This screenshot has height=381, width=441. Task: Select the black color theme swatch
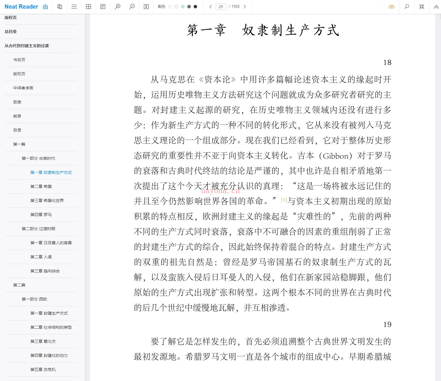point(195,7)
